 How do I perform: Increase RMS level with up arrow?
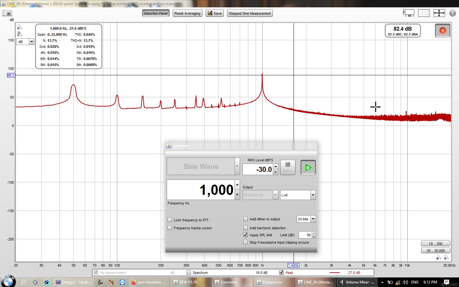(275, 166)
